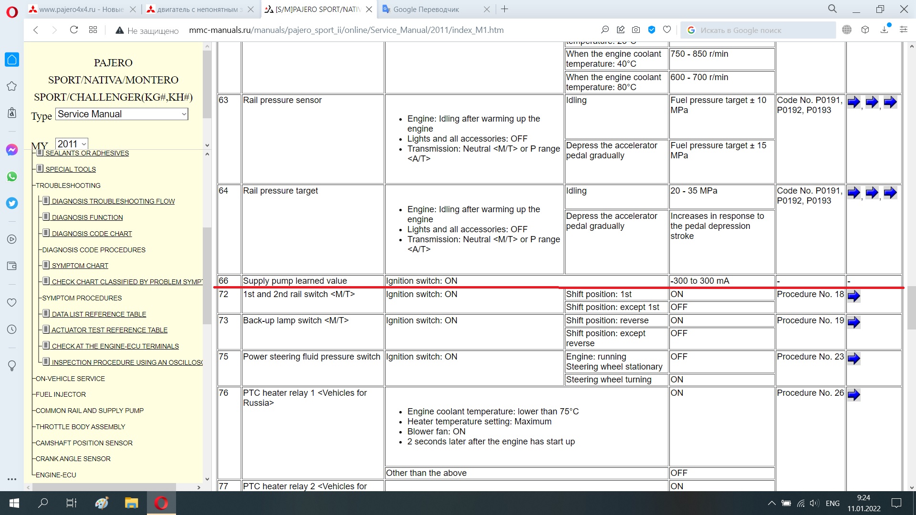Viewport: 916px width, 515px height.
Task: Click Opera snapshot camera icon
Action: (636, 30)
